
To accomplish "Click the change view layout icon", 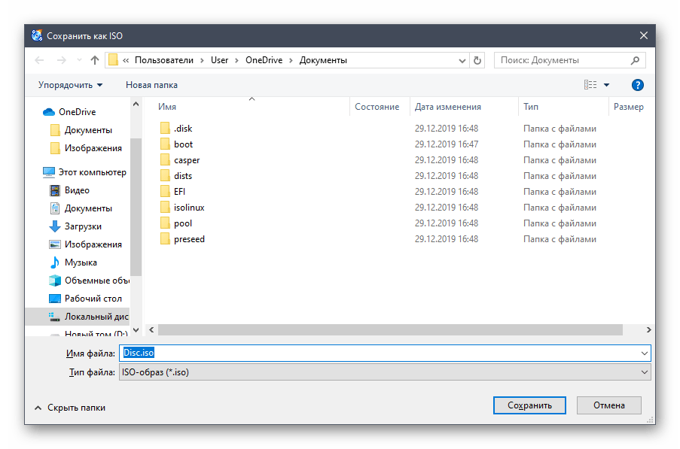I will [590, 85].
